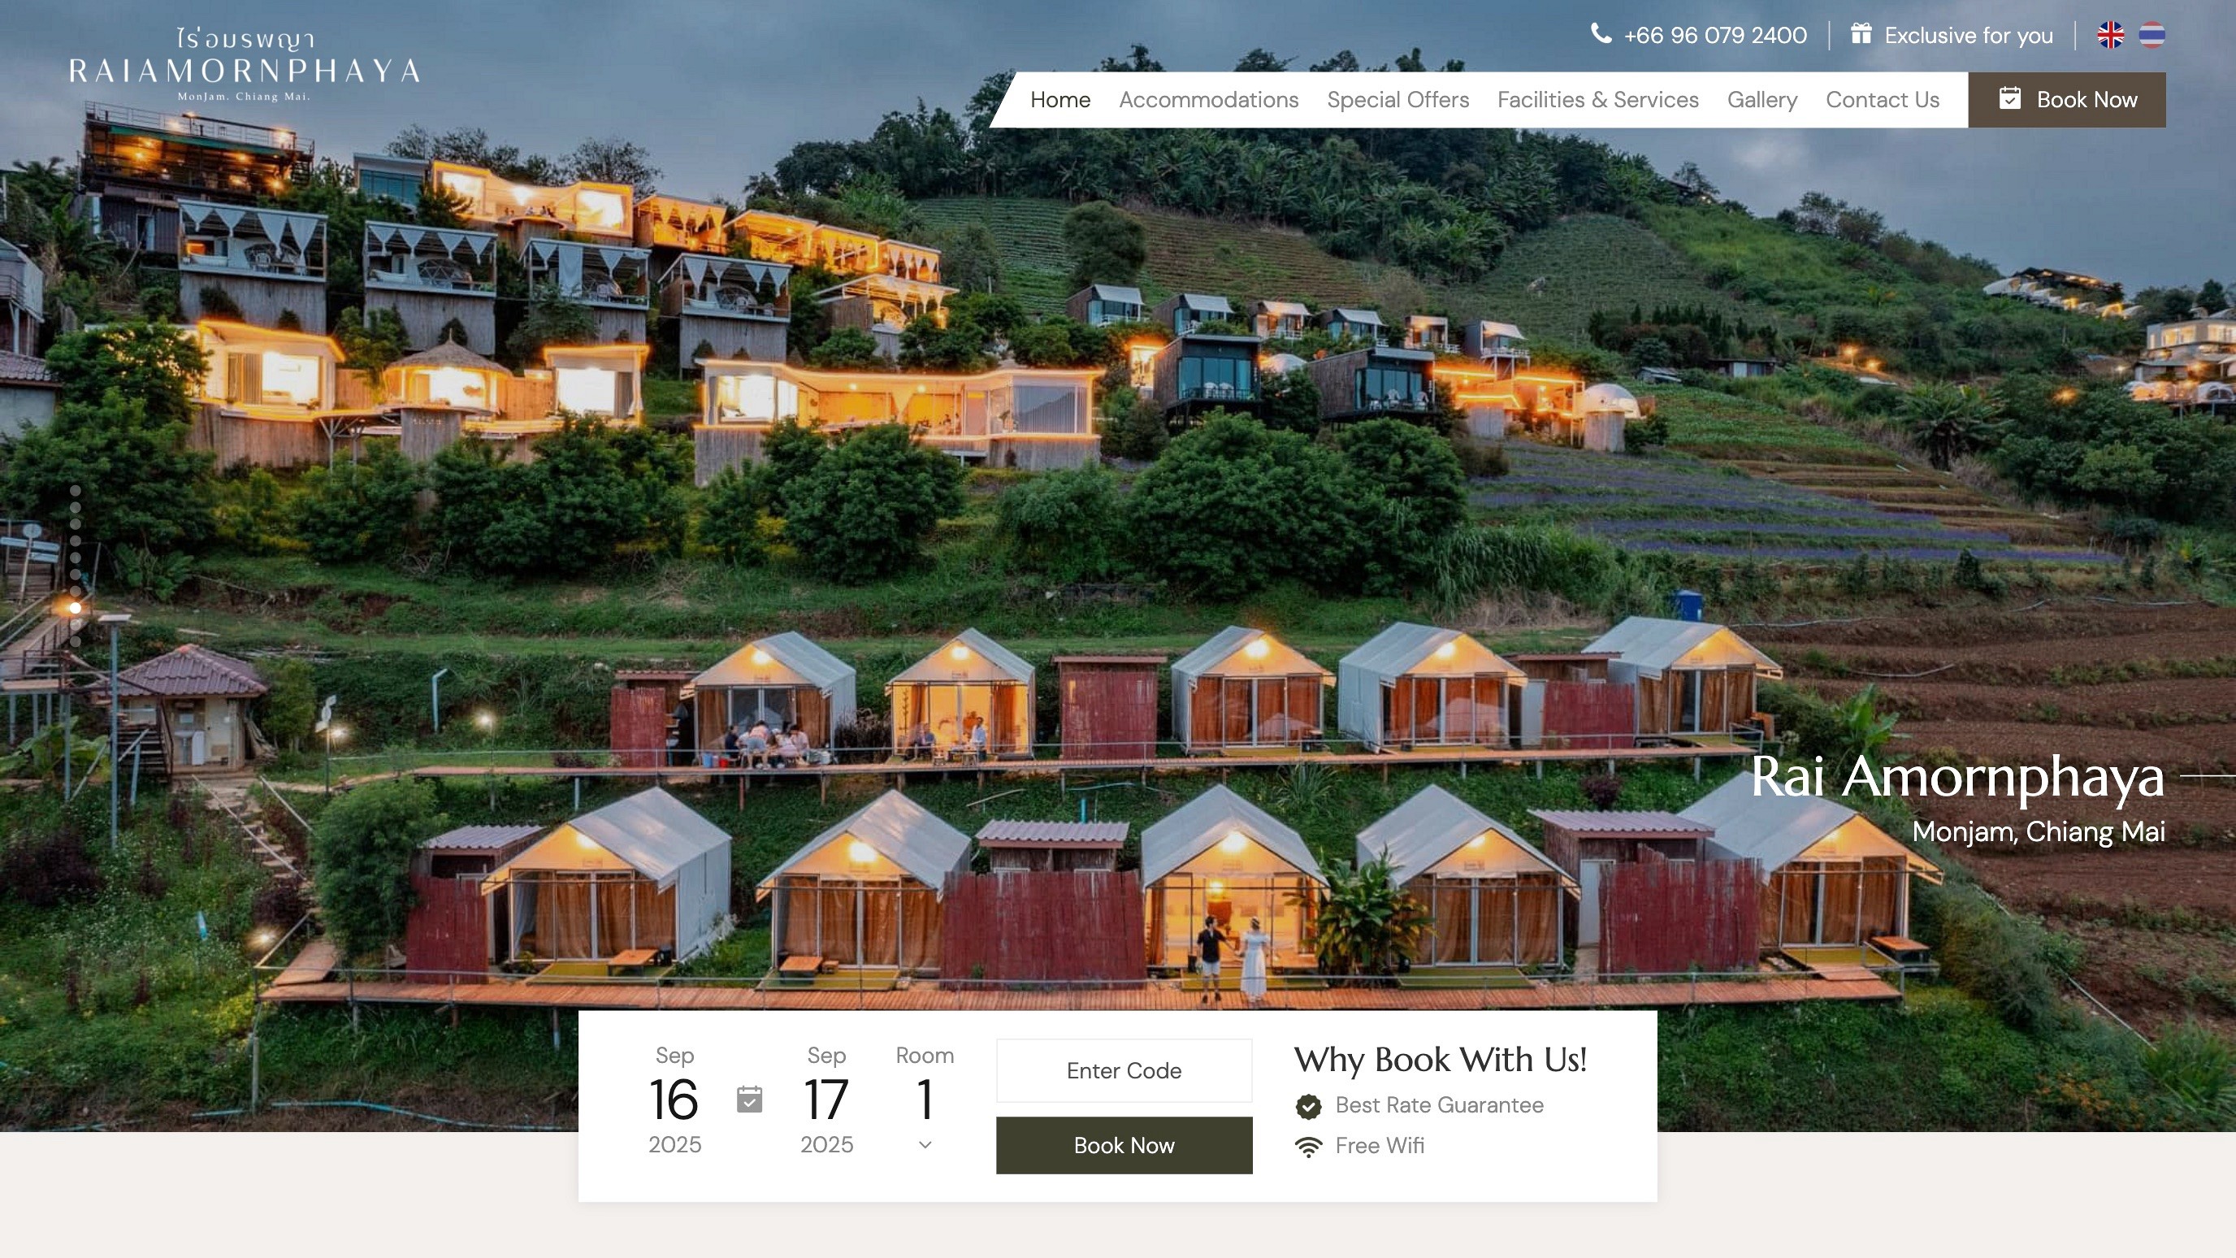Viewport: 2236px width, 1258px height.
Task: Select the topmost slider dot indicator
Action: (x=76, y=491)
